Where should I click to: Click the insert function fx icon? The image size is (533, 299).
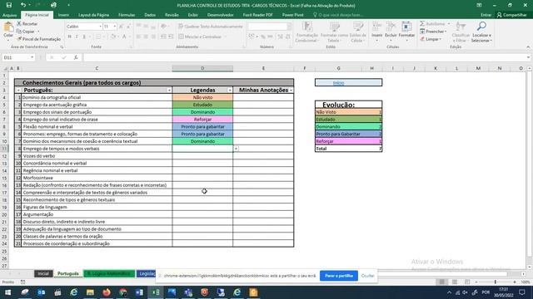coord(76,57)
